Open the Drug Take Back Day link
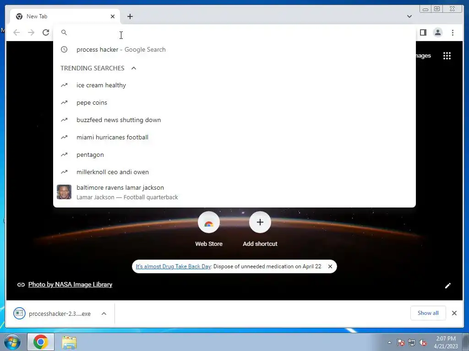469x351 pixels. [173, 266]
